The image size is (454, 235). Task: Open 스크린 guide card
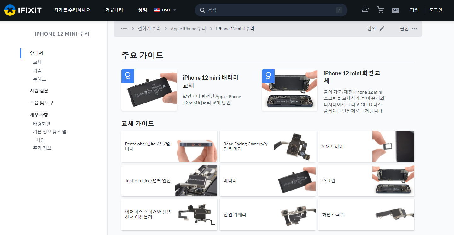click(366, 180)
